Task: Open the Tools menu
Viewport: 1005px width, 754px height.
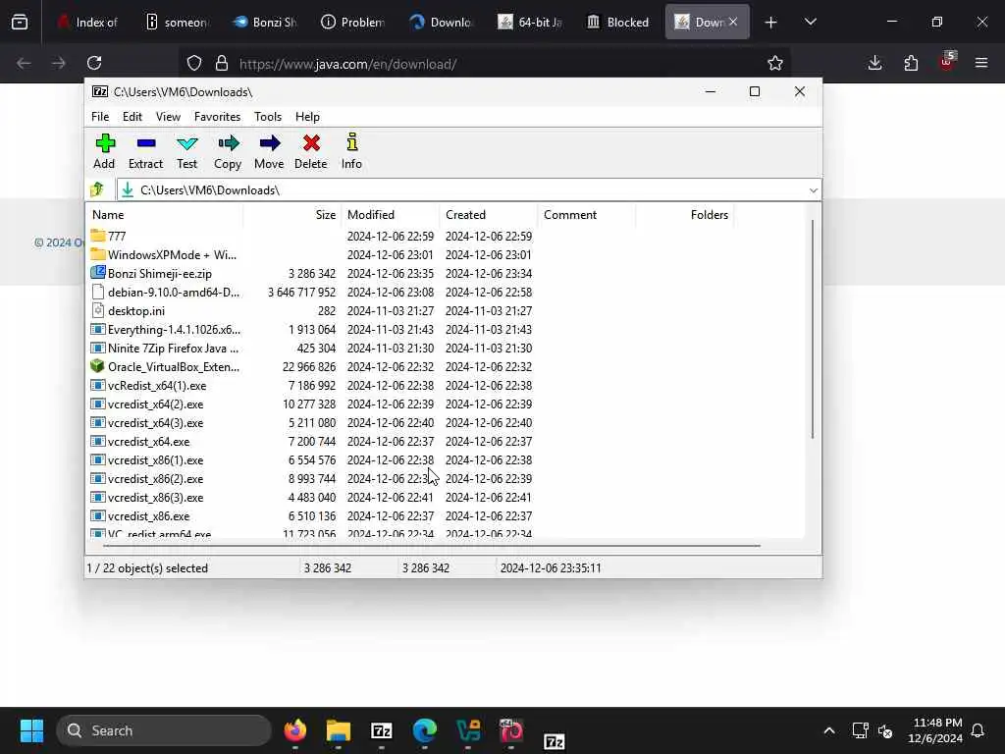Action: (x=268, y=117)
